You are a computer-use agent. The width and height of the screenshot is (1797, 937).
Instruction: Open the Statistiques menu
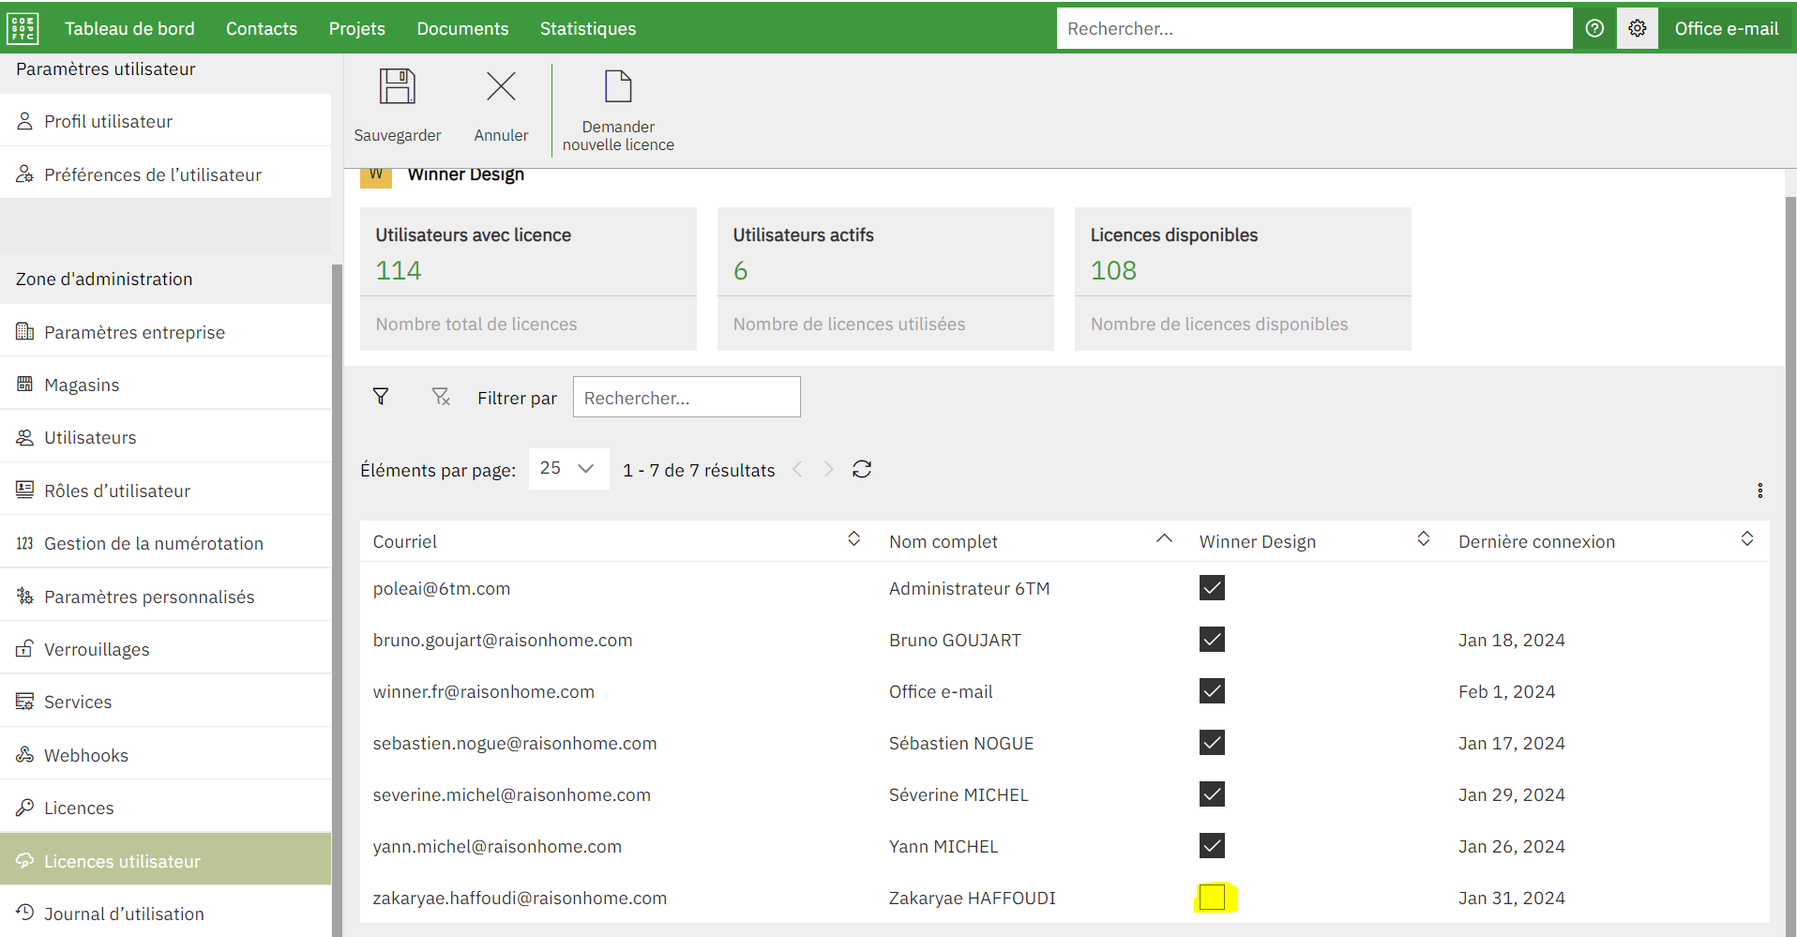point(587,29)
